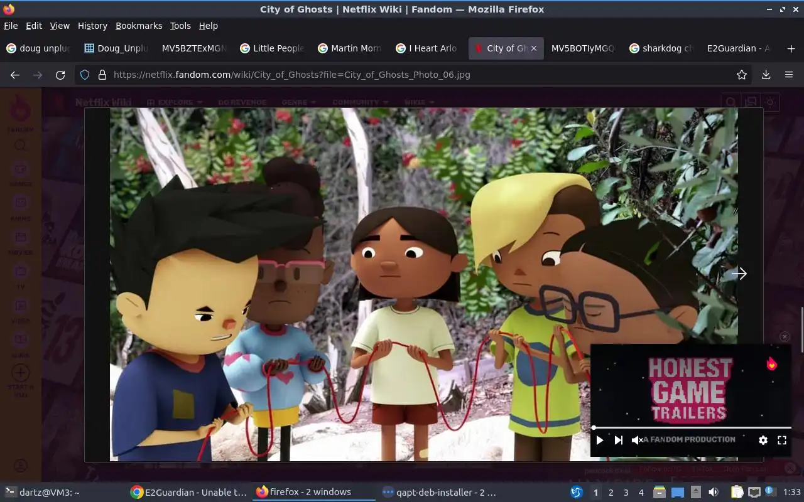Switch to the MV5BOTIyMGQ tab

(x=583, y=48)
